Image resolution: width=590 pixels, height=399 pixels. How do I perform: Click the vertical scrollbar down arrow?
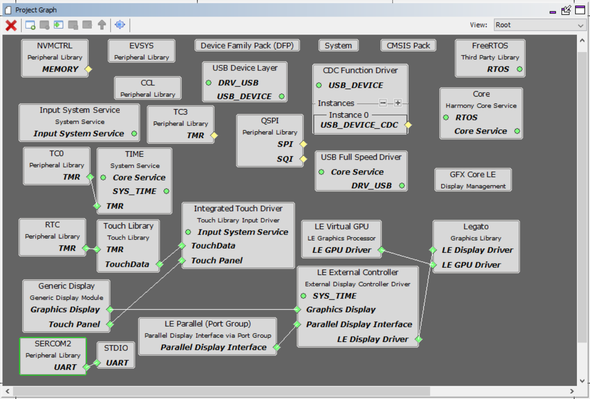[582, 381]
